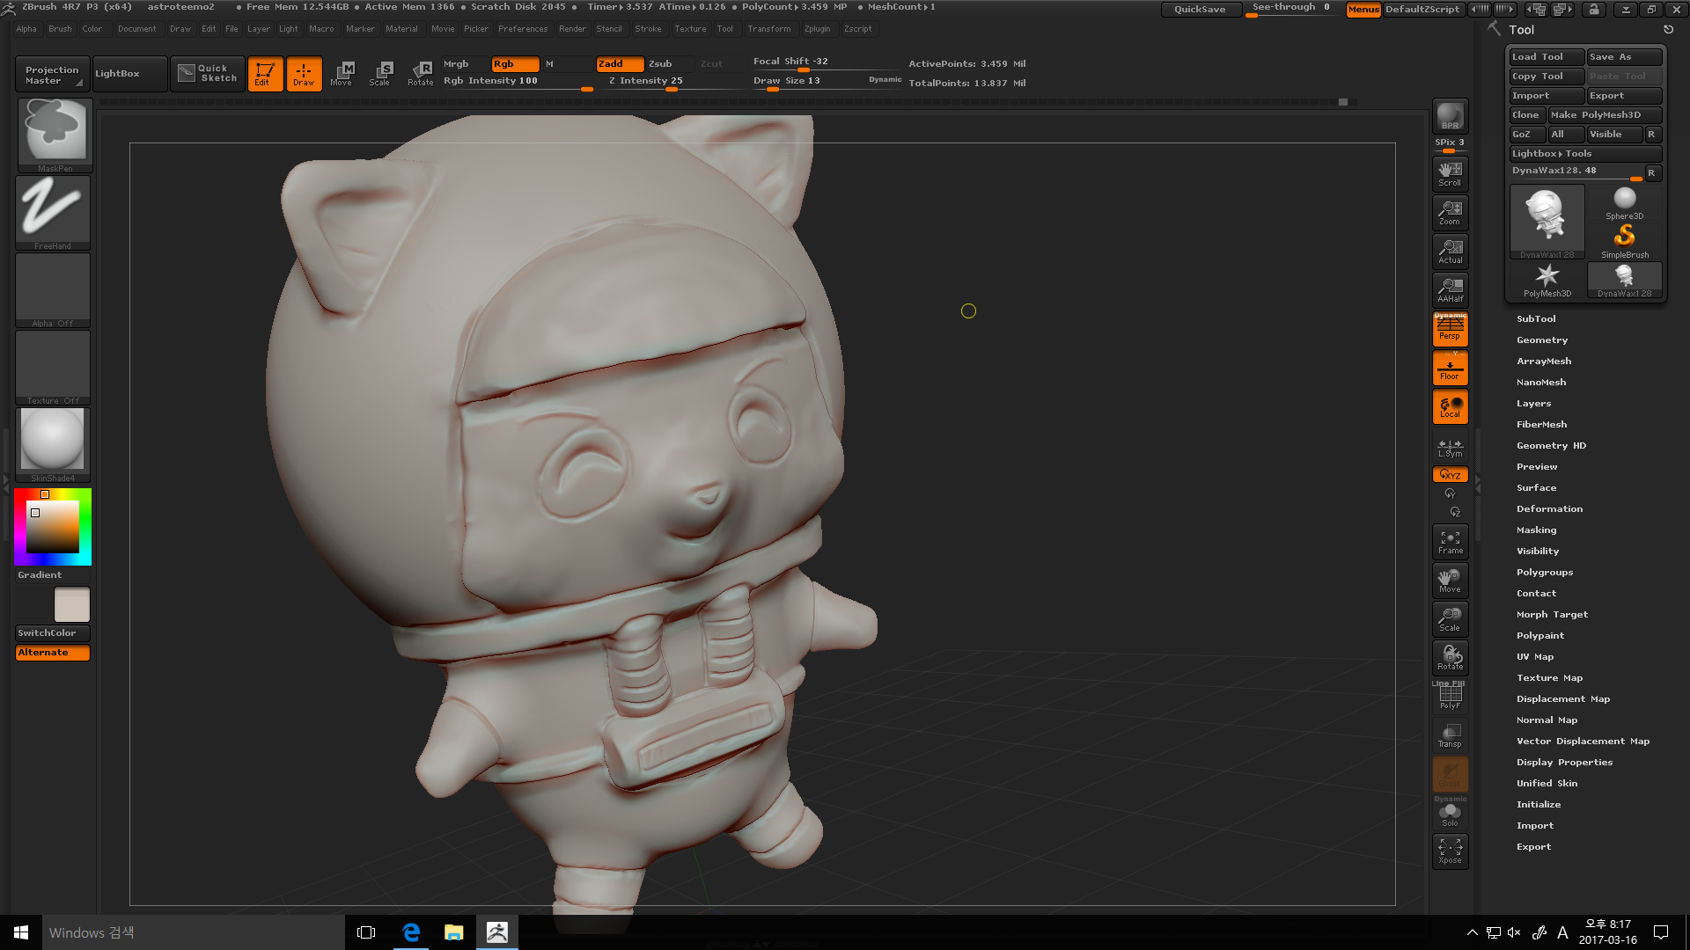Viewport: 1690px width, 950px height.
Task: Open LightBox browser
Action: [x=129, y=74]
